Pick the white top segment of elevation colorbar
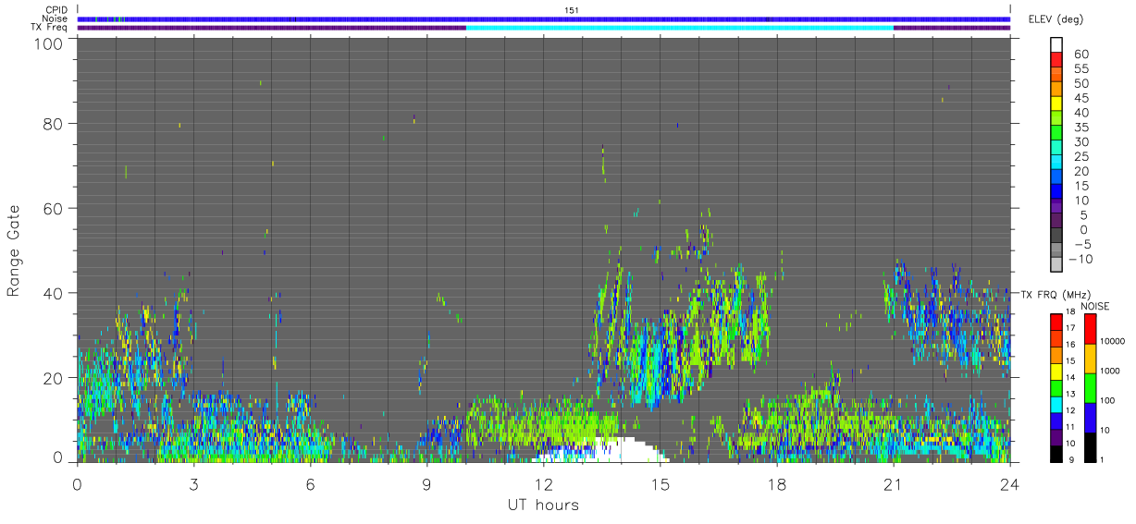 click(x=1056, y=43)
